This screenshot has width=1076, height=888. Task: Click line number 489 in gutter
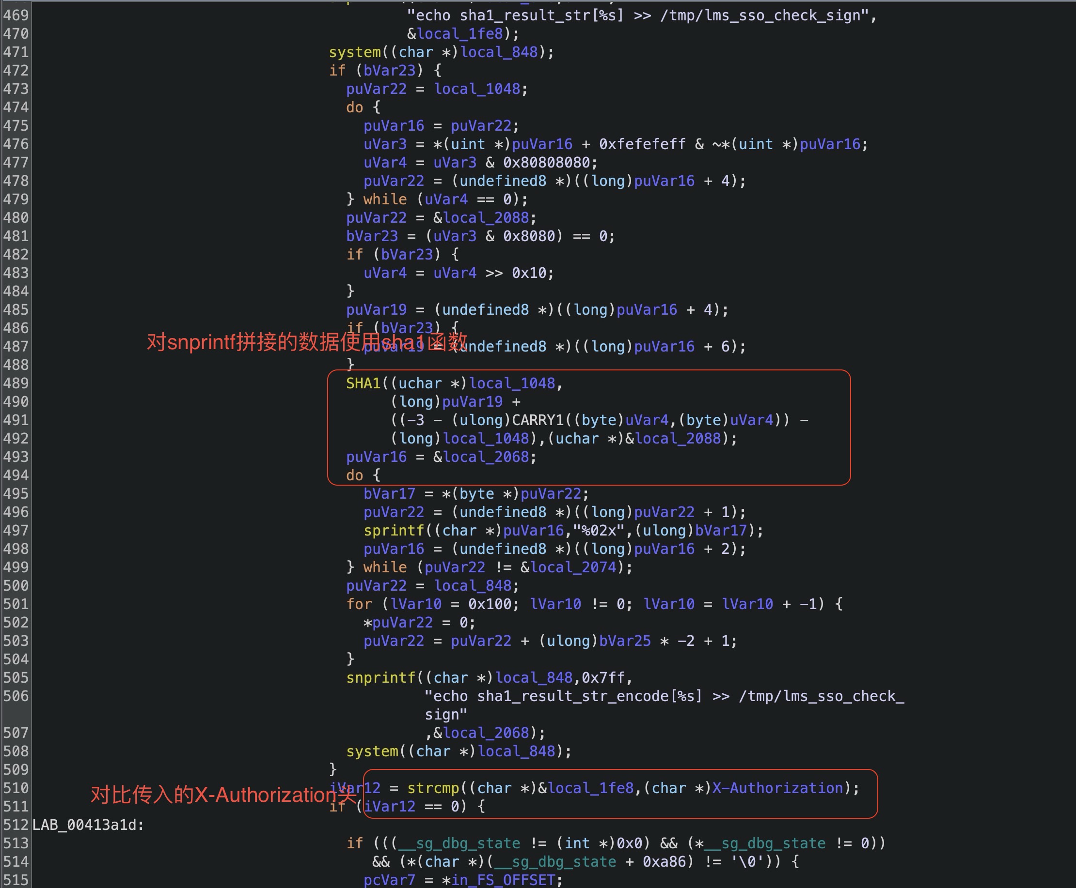(x=16, y=383)
